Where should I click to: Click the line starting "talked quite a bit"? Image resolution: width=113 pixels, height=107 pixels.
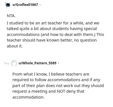(52, 29)
